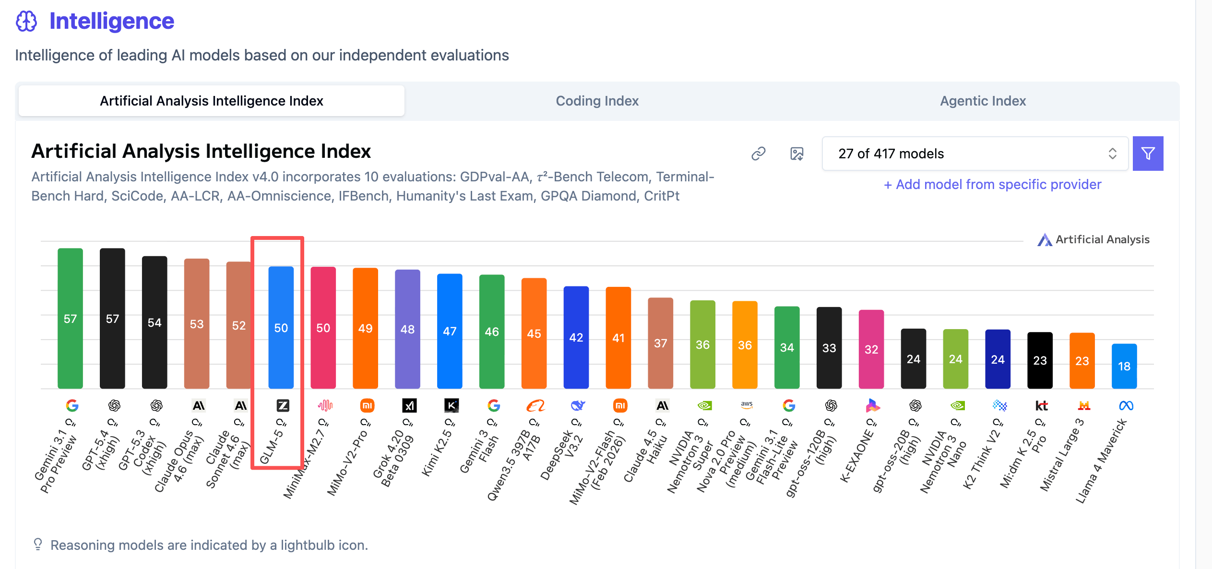Select Artificial Analysis Intelligence Index tab

(211, 101)
